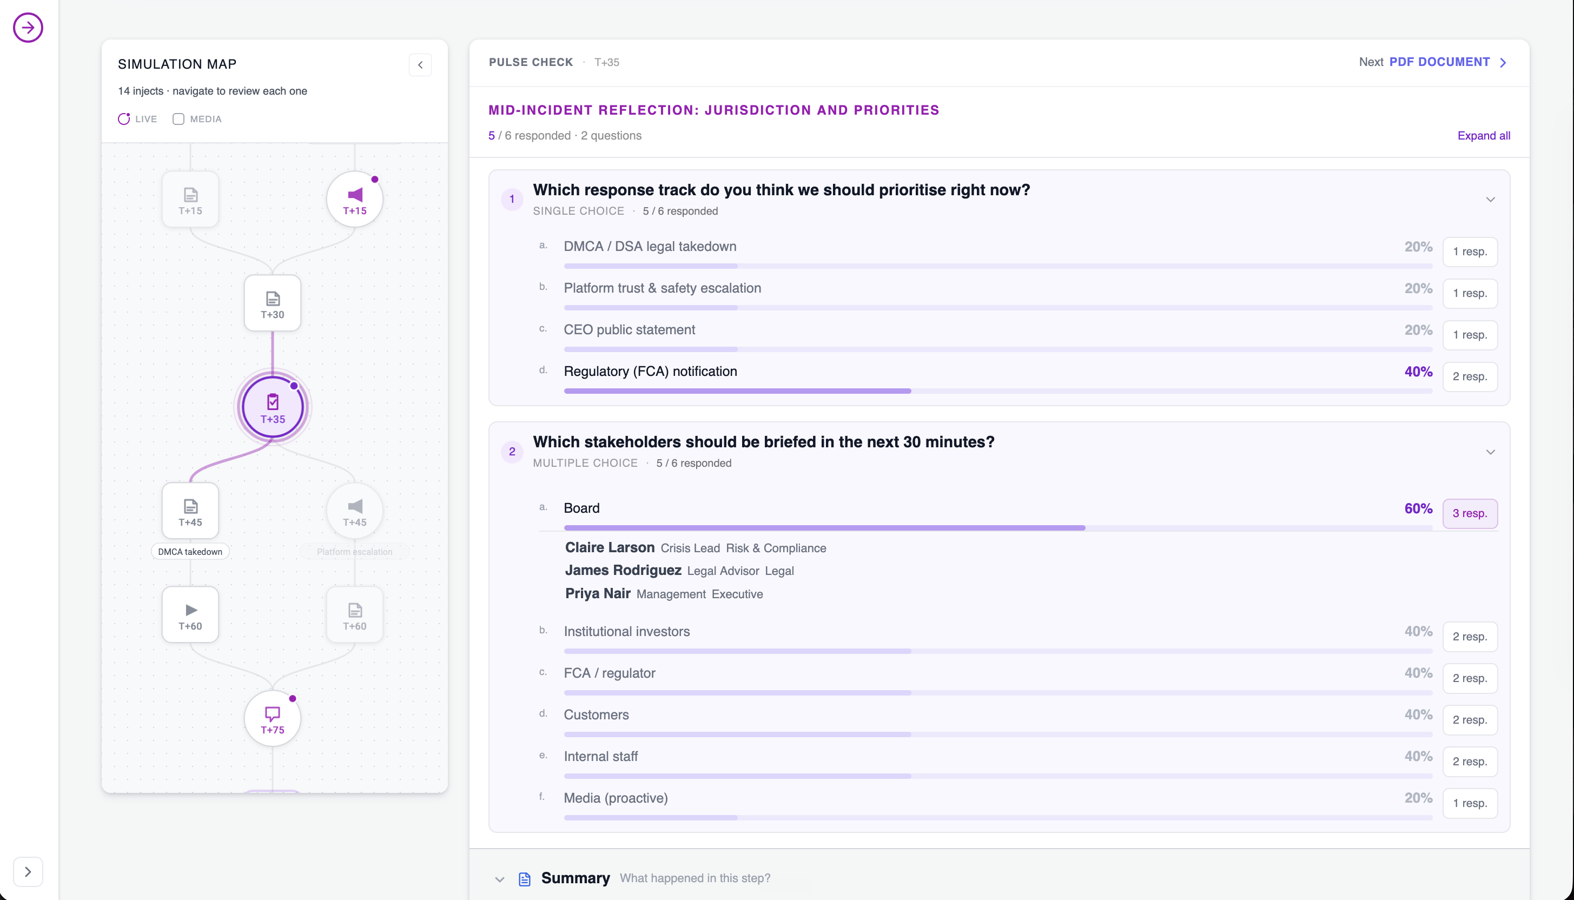This screenshot has width=1574, height=900.
Task: Click the SIMULATION MAP panel title
Action: coord(177,64)
